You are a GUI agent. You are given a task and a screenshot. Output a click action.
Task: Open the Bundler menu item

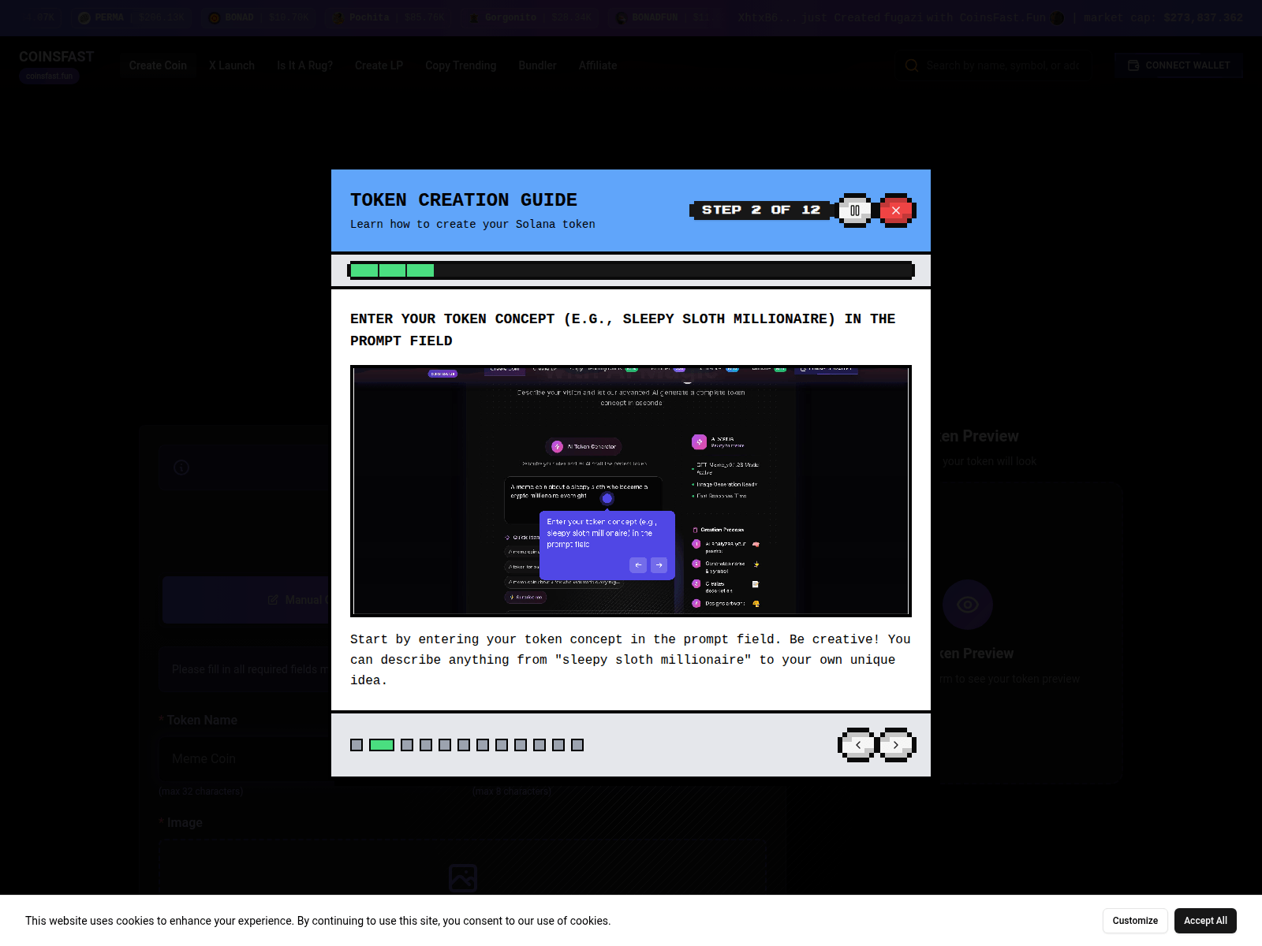pos(537,65)
